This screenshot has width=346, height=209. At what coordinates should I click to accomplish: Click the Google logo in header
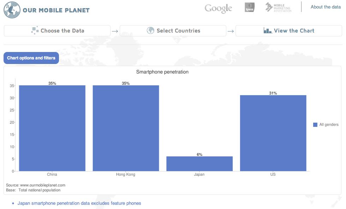[218, 8]
